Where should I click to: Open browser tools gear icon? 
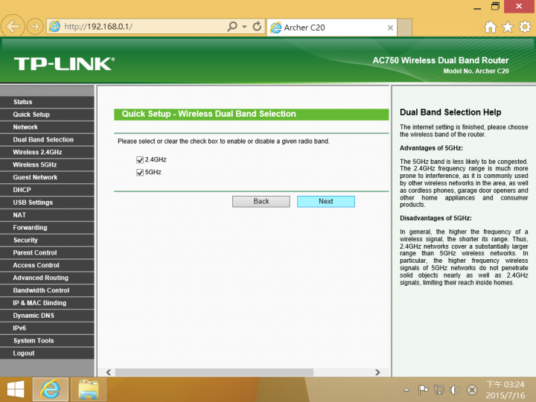525,27
